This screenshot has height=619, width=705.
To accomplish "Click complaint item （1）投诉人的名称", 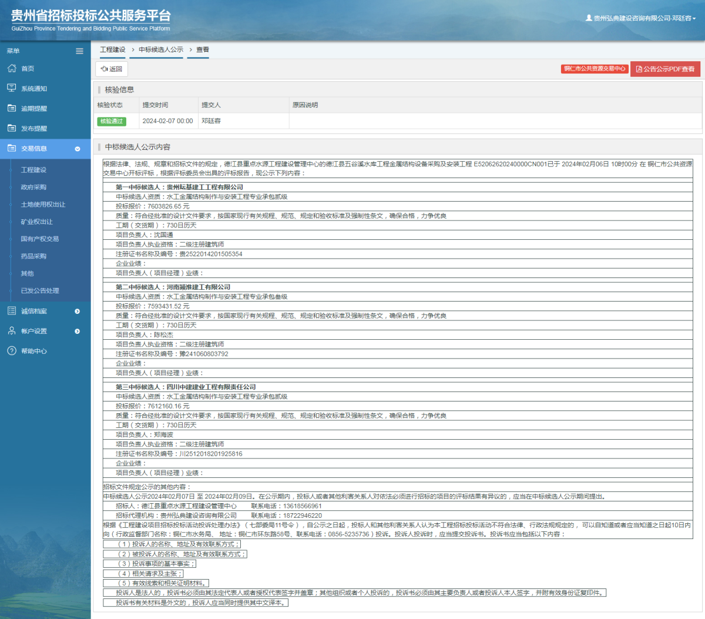I will pyautogui.click(x=172, y=544).
